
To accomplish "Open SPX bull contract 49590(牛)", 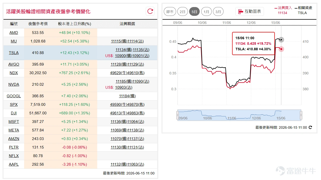I will pos(119,105).
